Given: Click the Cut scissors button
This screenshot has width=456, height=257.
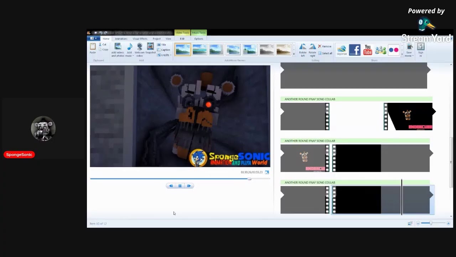Looking at the screenshot, I should 103,45.
